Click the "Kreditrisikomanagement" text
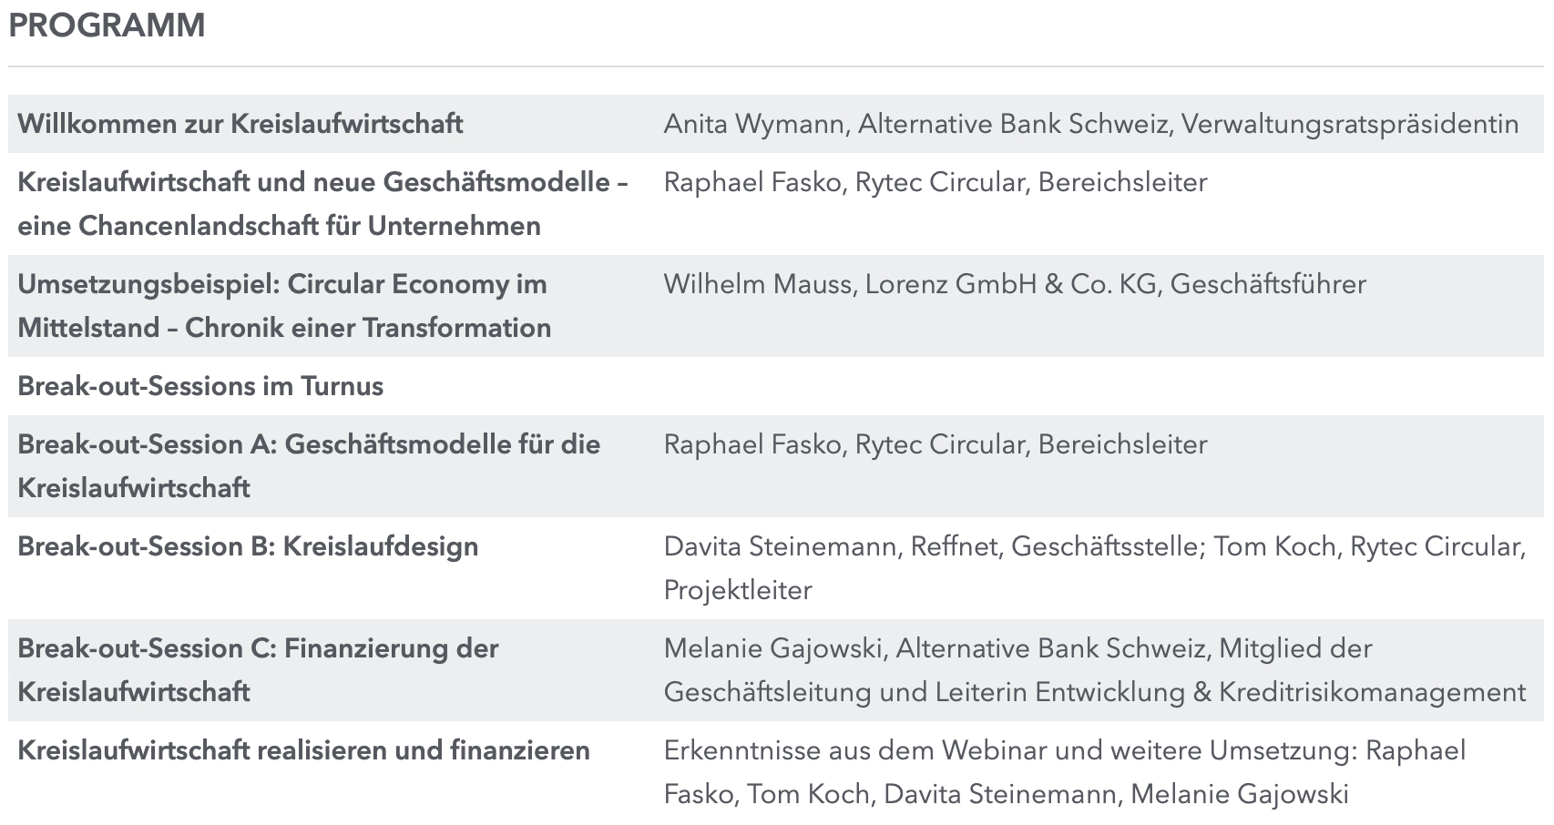Image resolution: width=1554 pixels, height=825 pixels. [x=1372, y=692]
